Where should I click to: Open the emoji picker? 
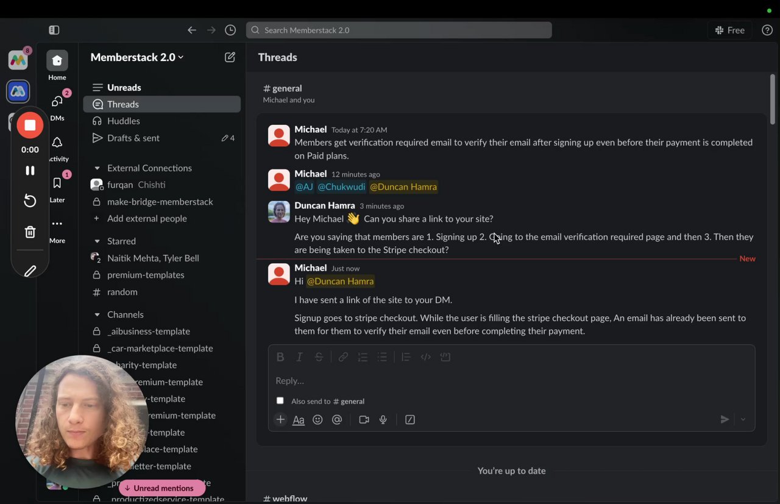coord(317,419)
